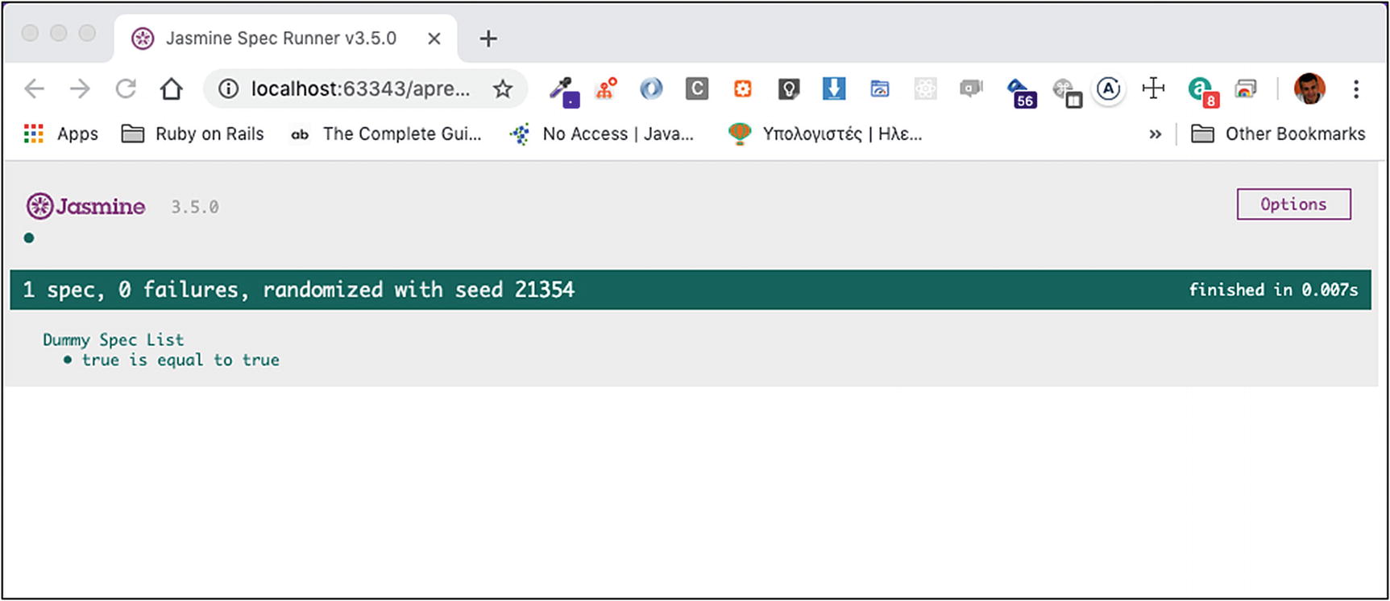This screenshot has height=601, width=1390.
Task: Open The Complete Gui... bookmark
Action: (x=386, y=134)
